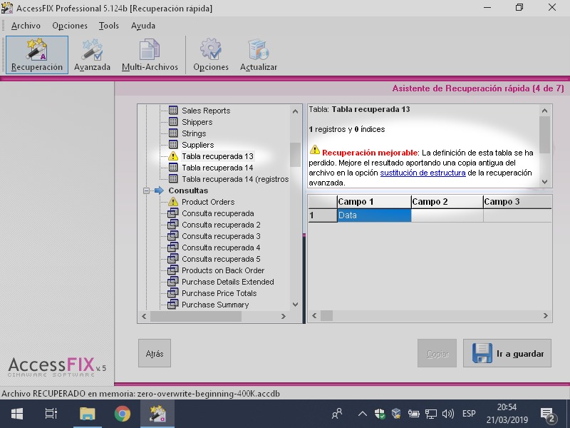The height and width of the screenshot is (428, 570).
Task: Click the Ir a guardar button
Action: click(x=507, y=353)
